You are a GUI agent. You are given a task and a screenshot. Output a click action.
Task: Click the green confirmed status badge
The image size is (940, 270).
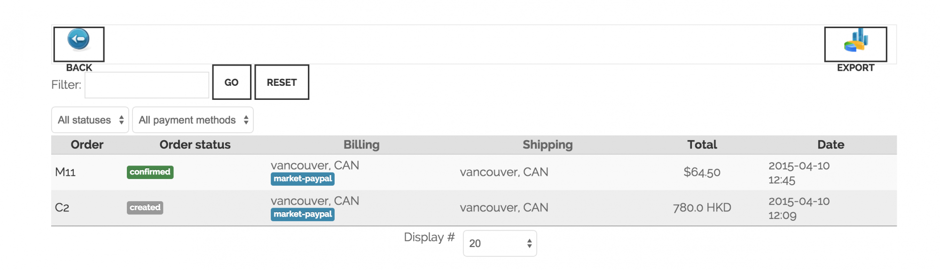point(150,172)
